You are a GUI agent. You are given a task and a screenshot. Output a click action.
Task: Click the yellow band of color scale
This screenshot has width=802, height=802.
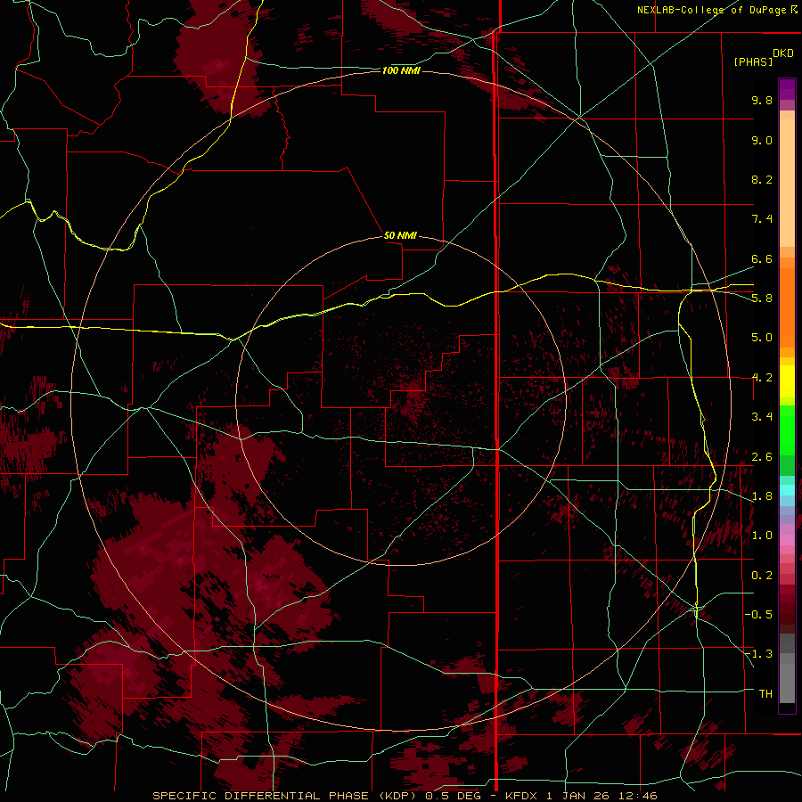[x=787, y=381]
